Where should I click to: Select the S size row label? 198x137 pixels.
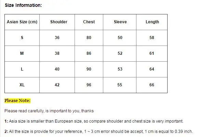pyautogui.click(x=22, y=38)
